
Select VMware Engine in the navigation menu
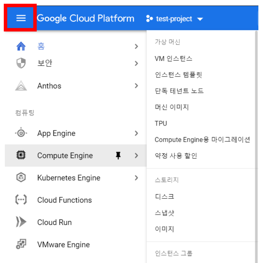64,245
